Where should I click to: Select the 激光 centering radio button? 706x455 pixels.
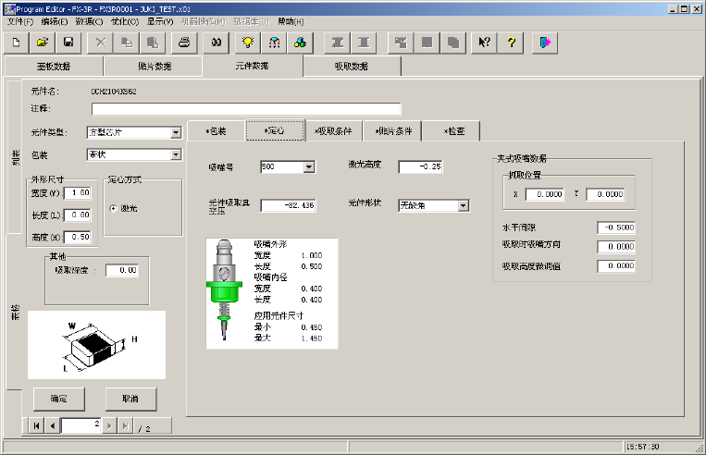pyautogui.click(x=113, y=208)
